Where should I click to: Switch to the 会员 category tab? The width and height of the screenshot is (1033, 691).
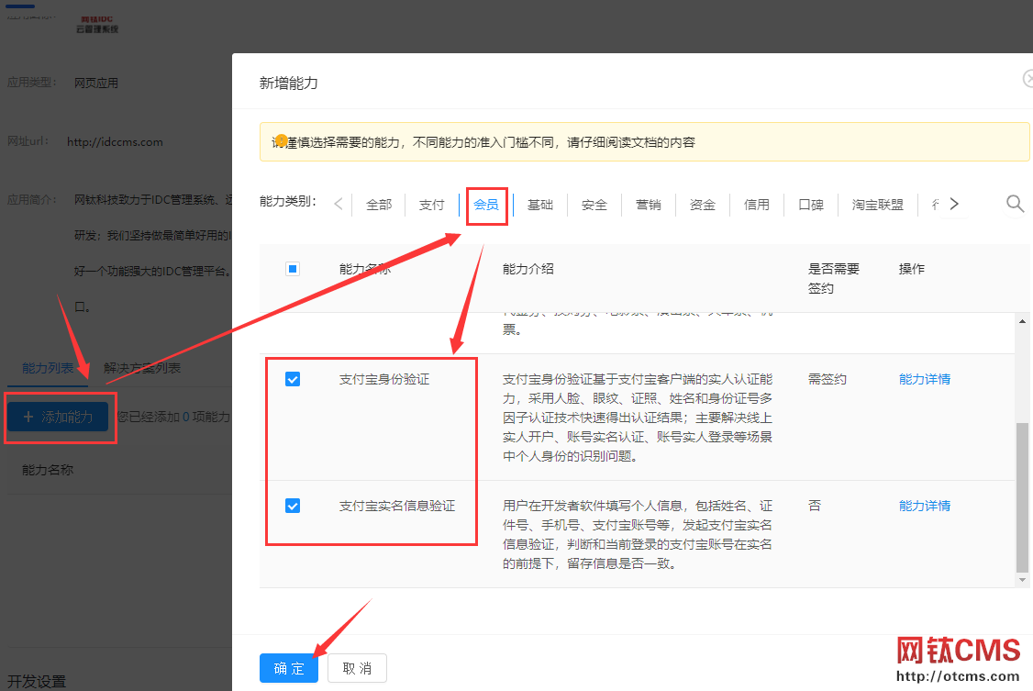pyautogui.click(x=486, y=205)
